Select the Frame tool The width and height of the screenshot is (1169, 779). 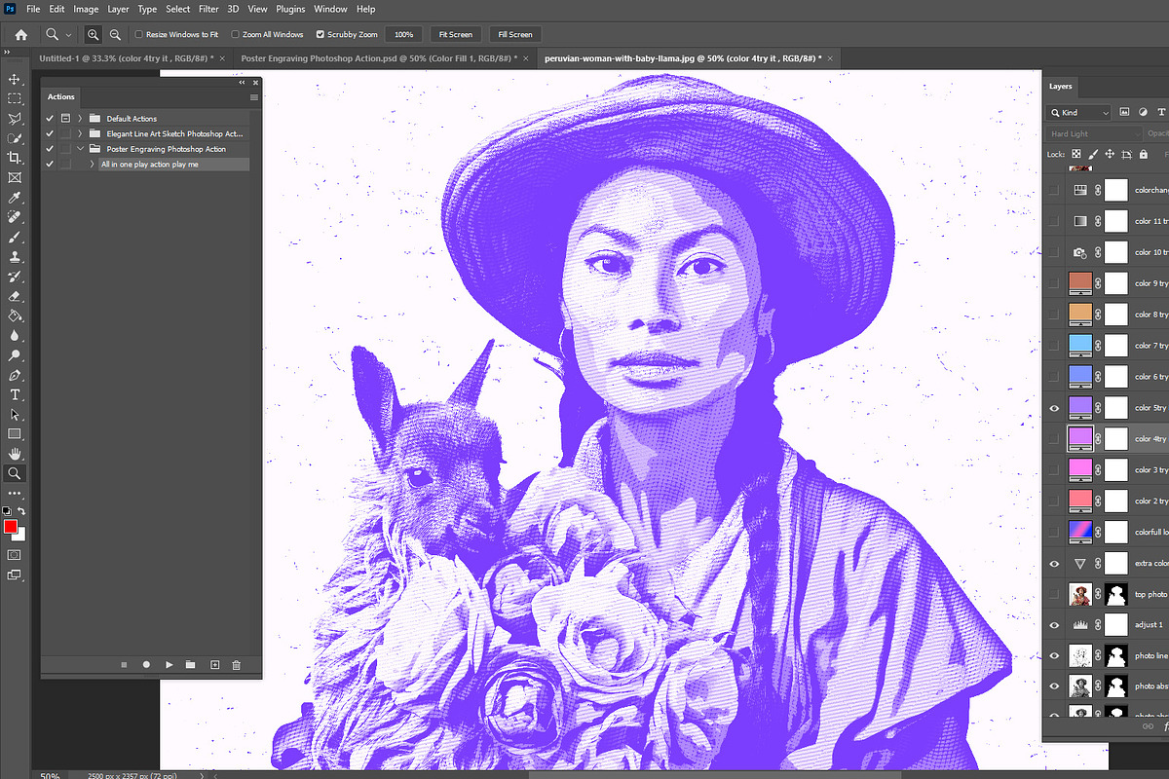pyautogui.click(x=15, y=178)
